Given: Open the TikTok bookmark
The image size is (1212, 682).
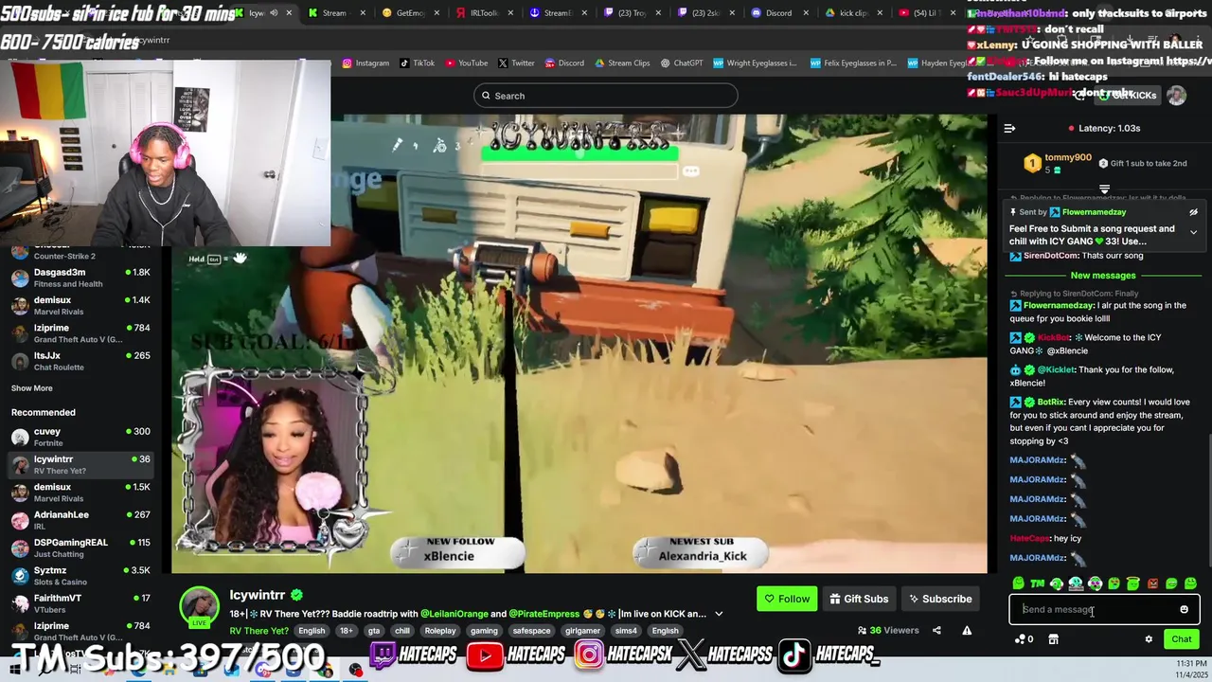Looking at the screenshot, I should [x=417, y=63].
